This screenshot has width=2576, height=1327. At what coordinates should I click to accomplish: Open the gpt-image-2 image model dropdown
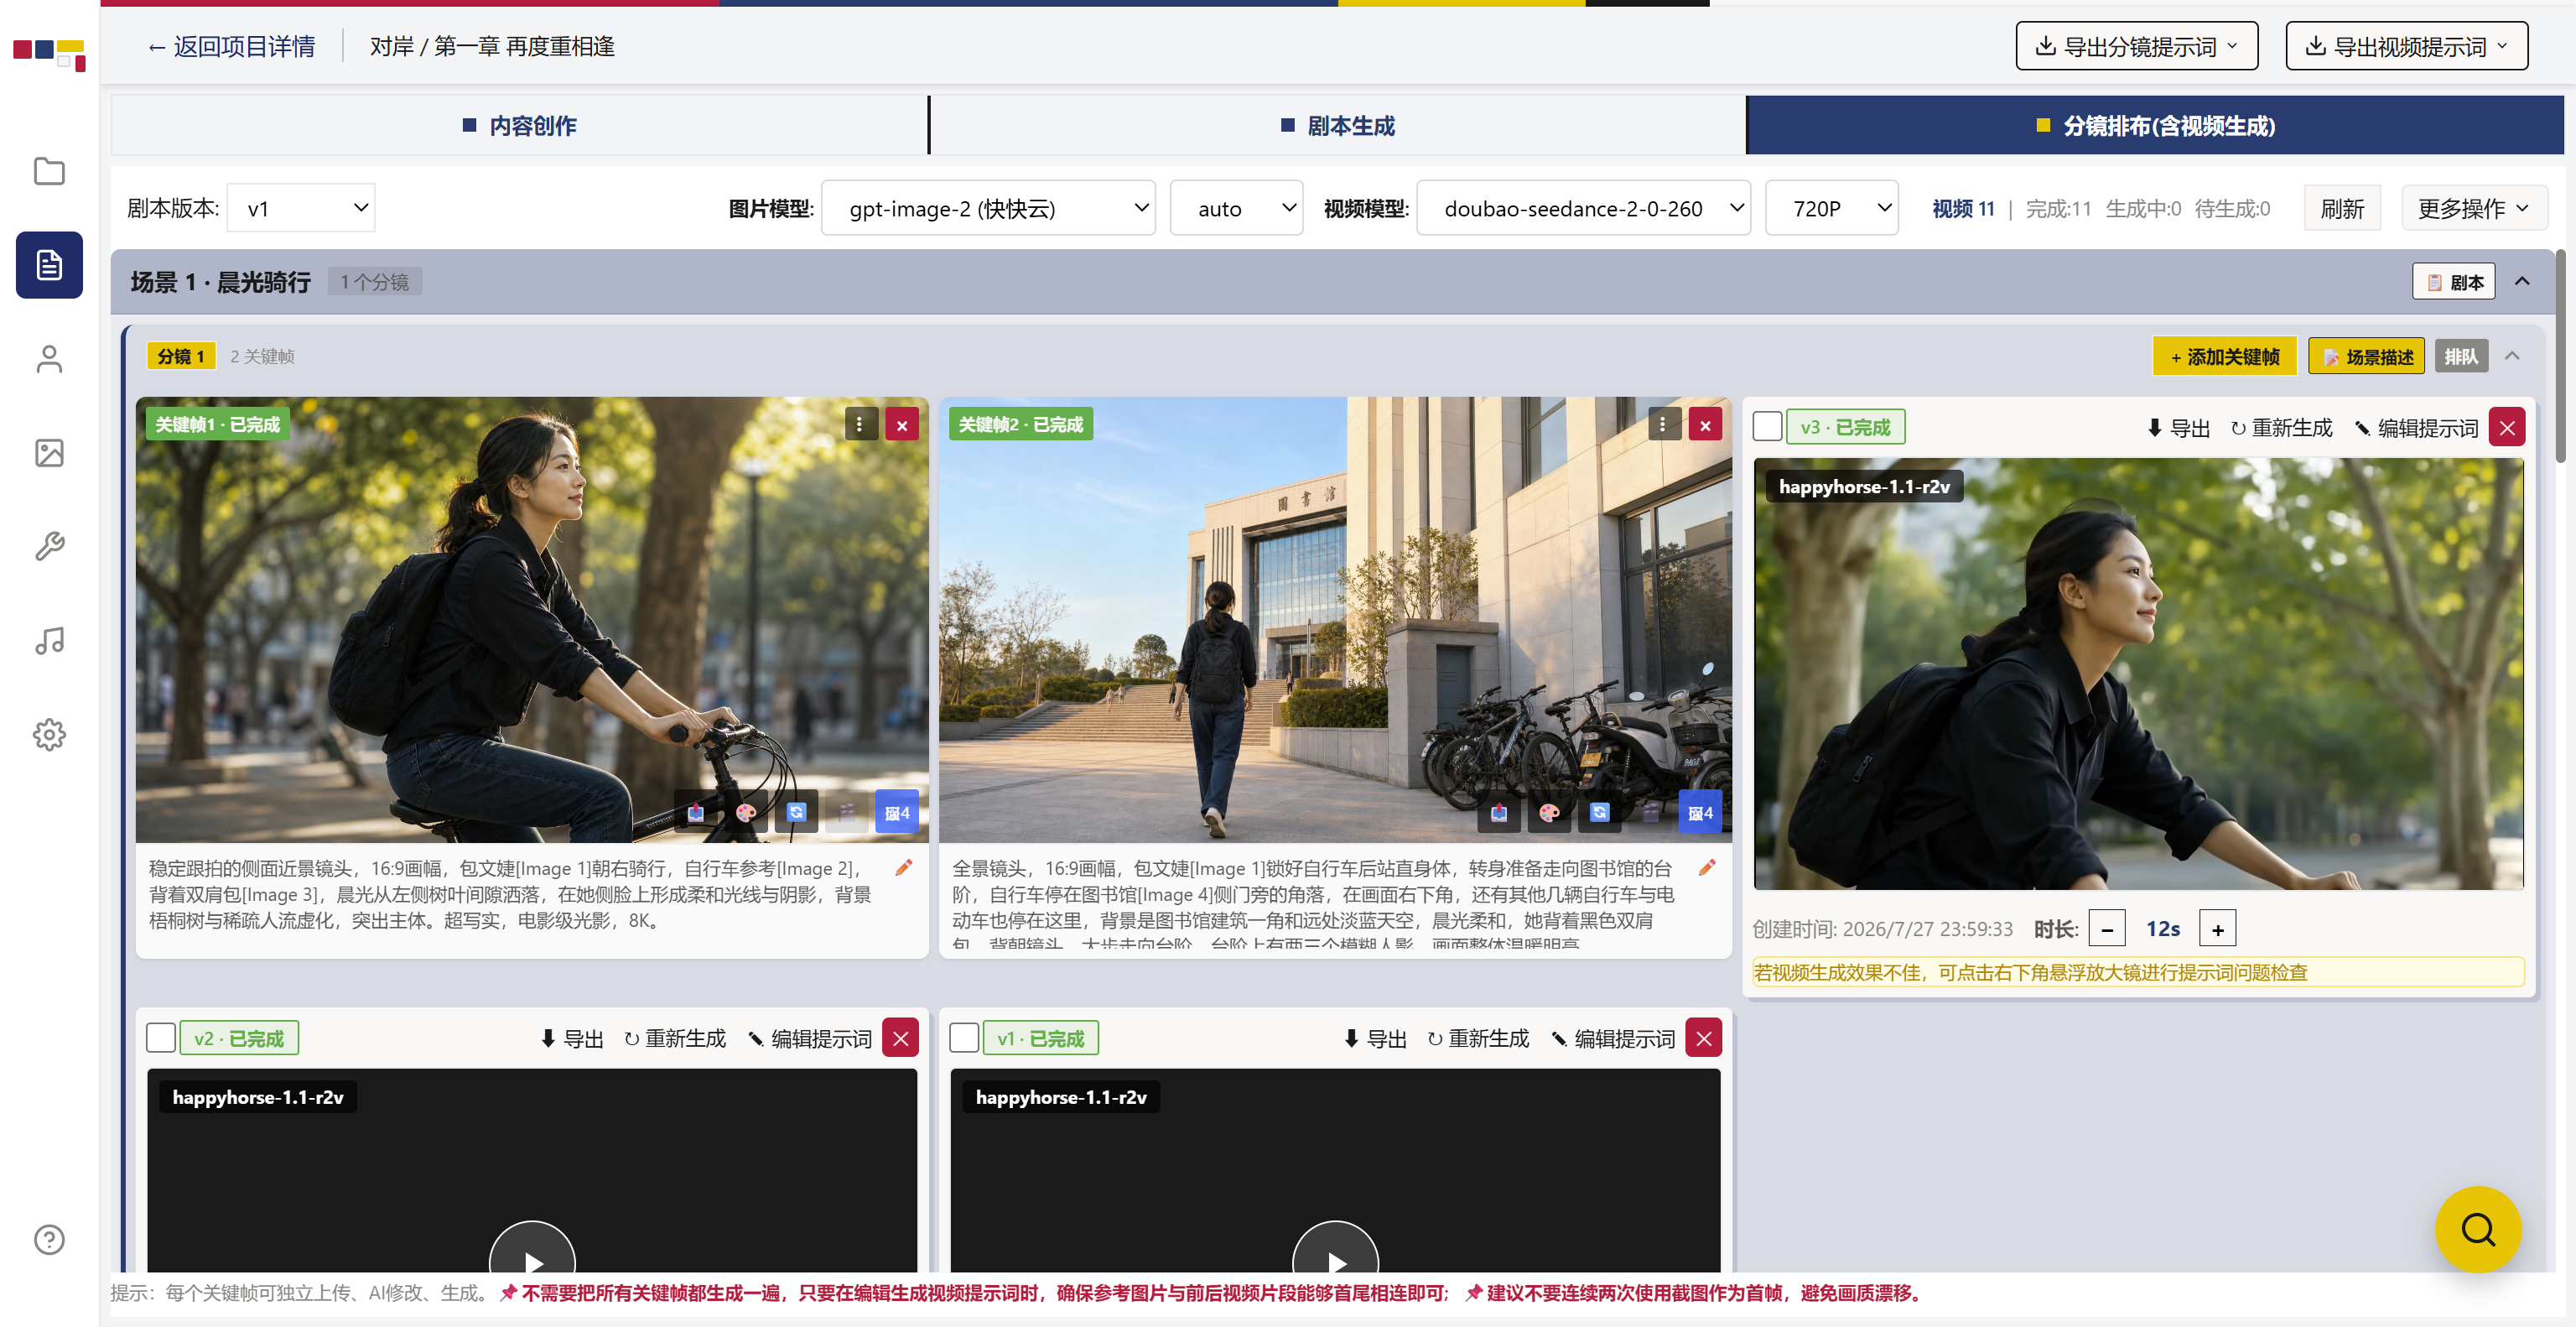(988, 208)
